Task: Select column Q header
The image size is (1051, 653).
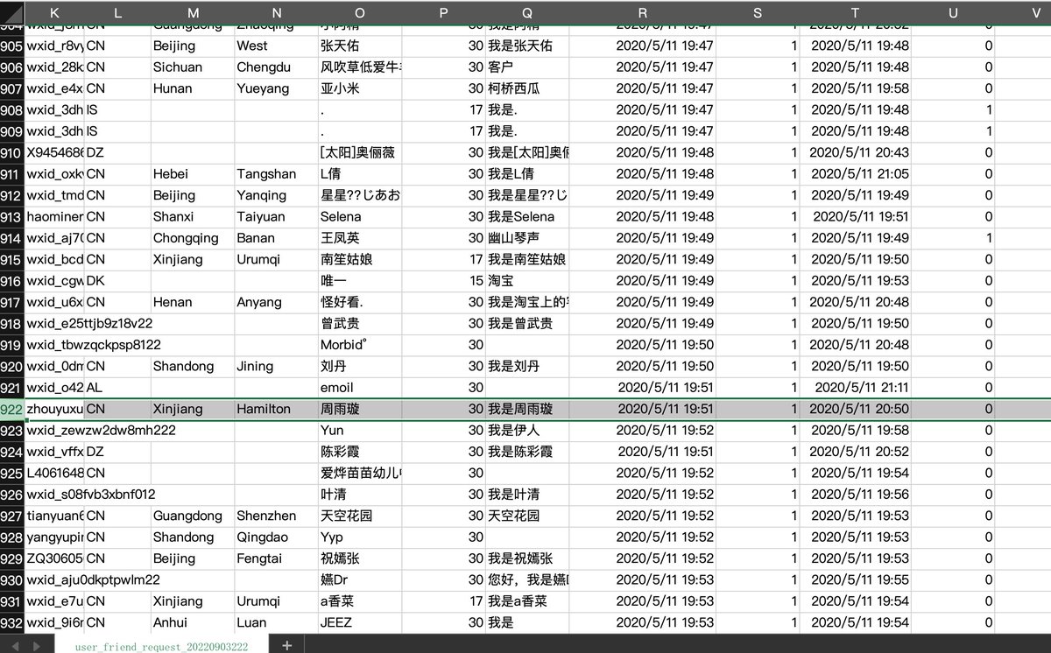Action: pos(527,13)
